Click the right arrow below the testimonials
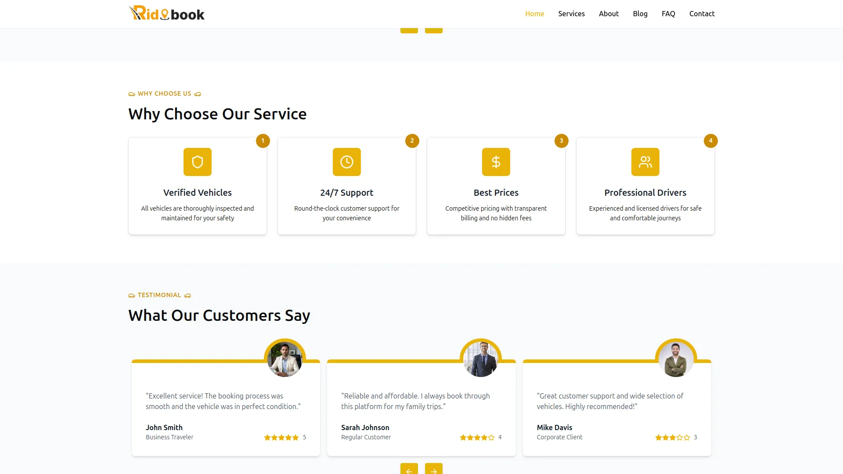The width and height of the screenshot is (843, 474). pyautogui.click(x=434, y=470)
